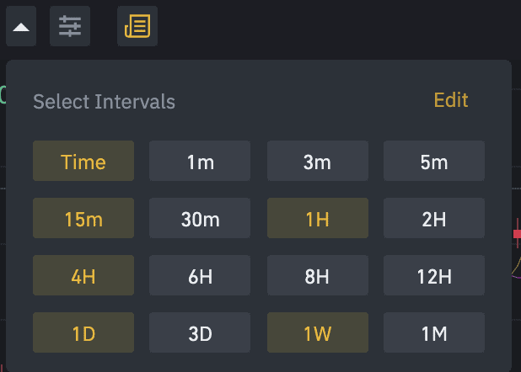The image size is (521, 372).
Task: Open Edit for interval selection
Action: pyautogui.click(x=451, y=100)
